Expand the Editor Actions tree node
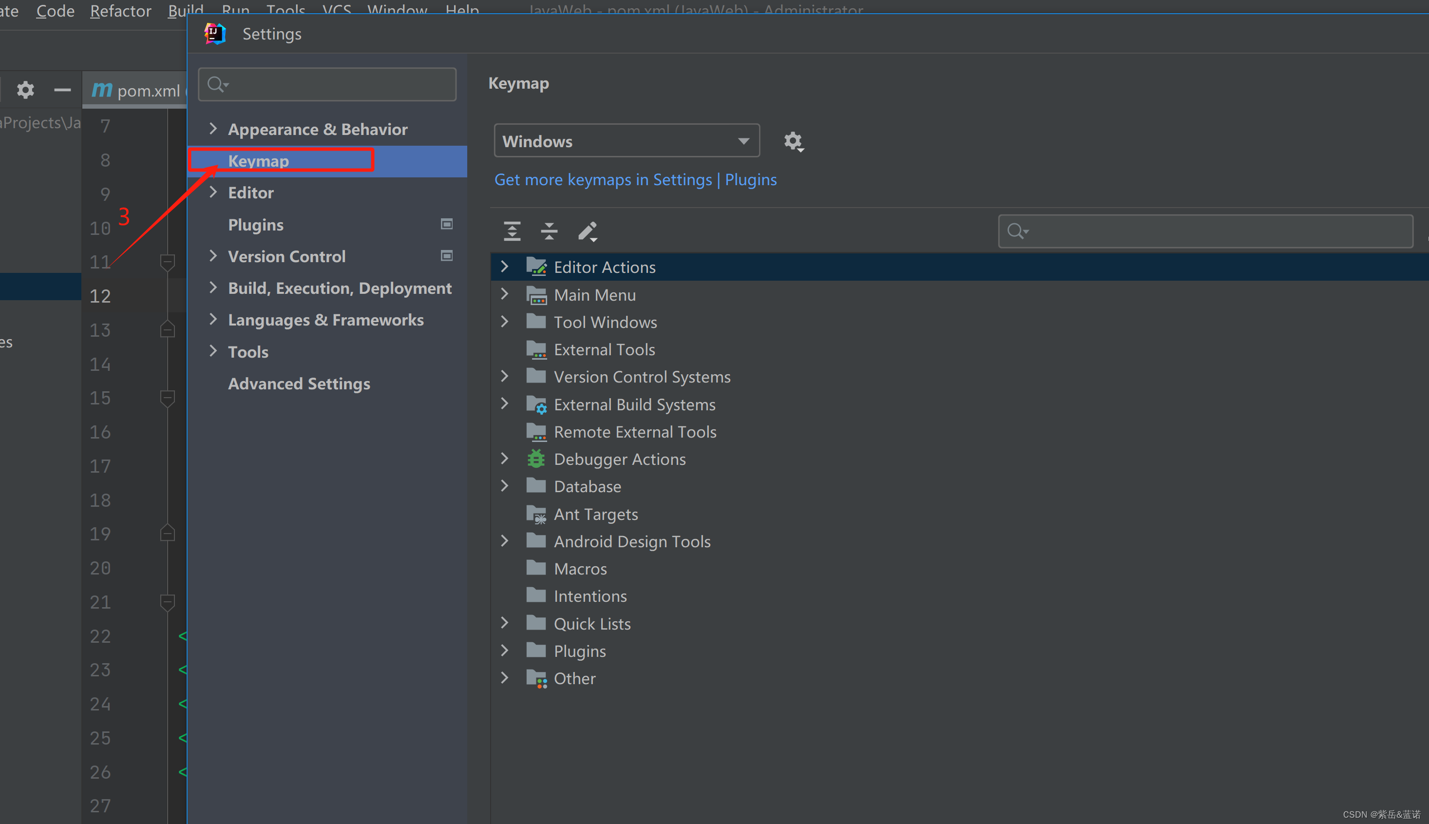Image resolution: width=1429 pixels, height=824 pixels. click(505, 267)
